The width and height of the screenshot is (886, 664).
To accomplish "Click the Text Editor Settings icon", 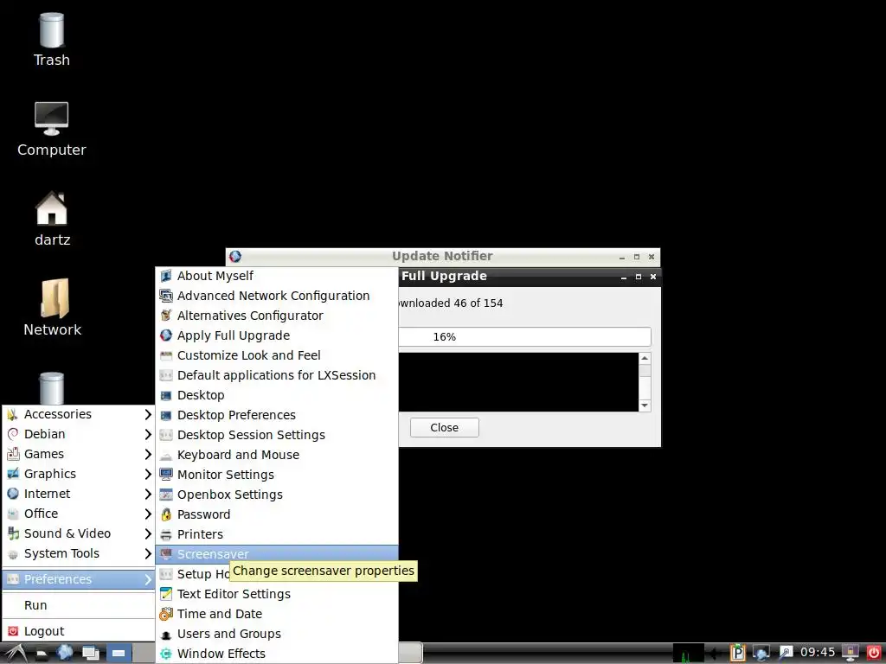I will pos(165,594).
